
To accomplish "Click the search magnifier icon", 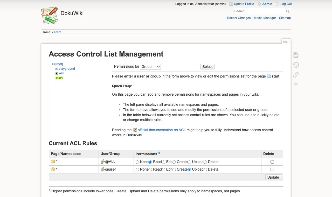I will (x=288, y=11).
